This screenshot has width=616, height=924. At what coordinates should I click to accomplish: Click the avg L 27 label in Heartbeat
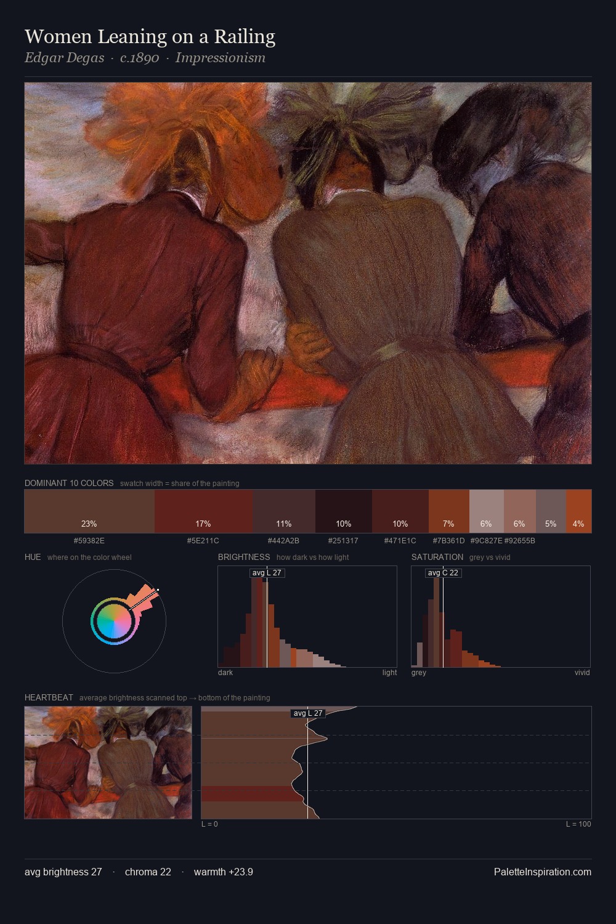click(308, 713)
